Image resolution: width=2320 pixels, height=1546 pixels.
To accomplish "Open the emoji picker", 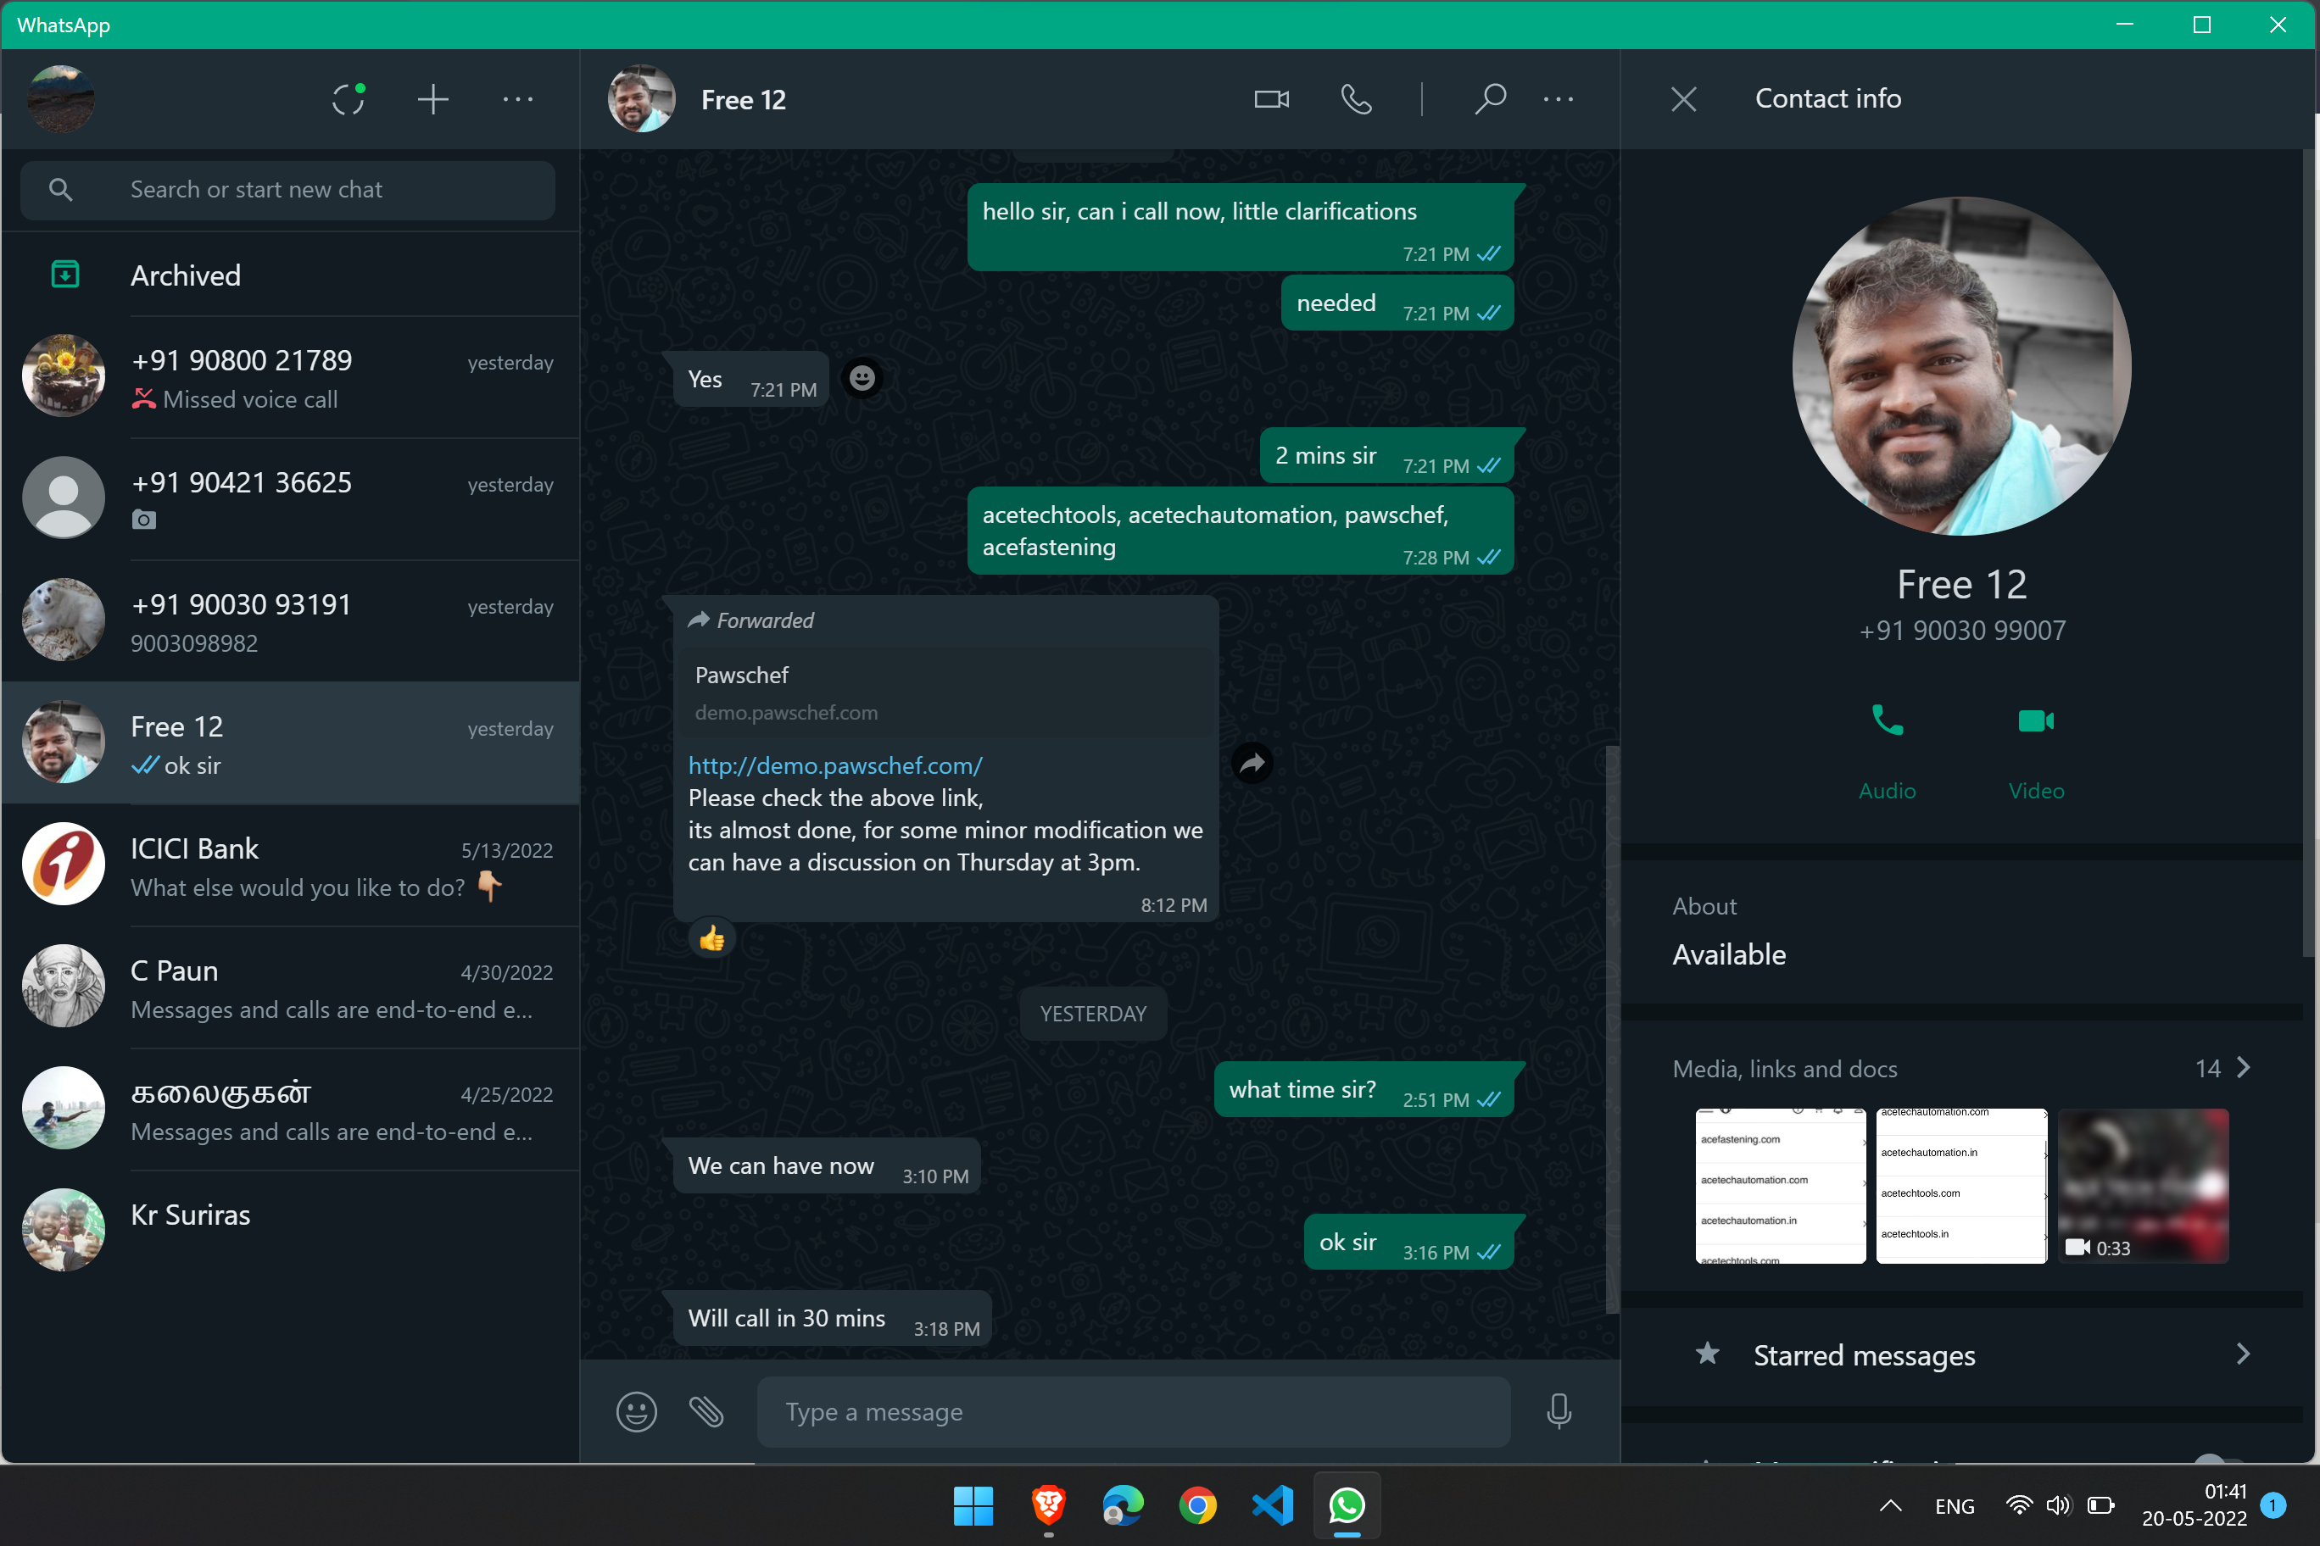I will [636, 1412].
